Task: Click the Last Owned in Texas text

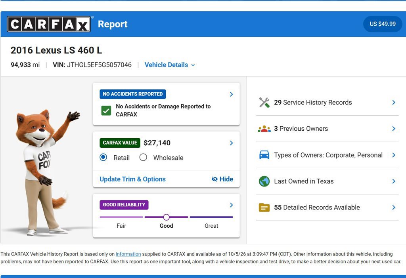Action: click(304, 181)
